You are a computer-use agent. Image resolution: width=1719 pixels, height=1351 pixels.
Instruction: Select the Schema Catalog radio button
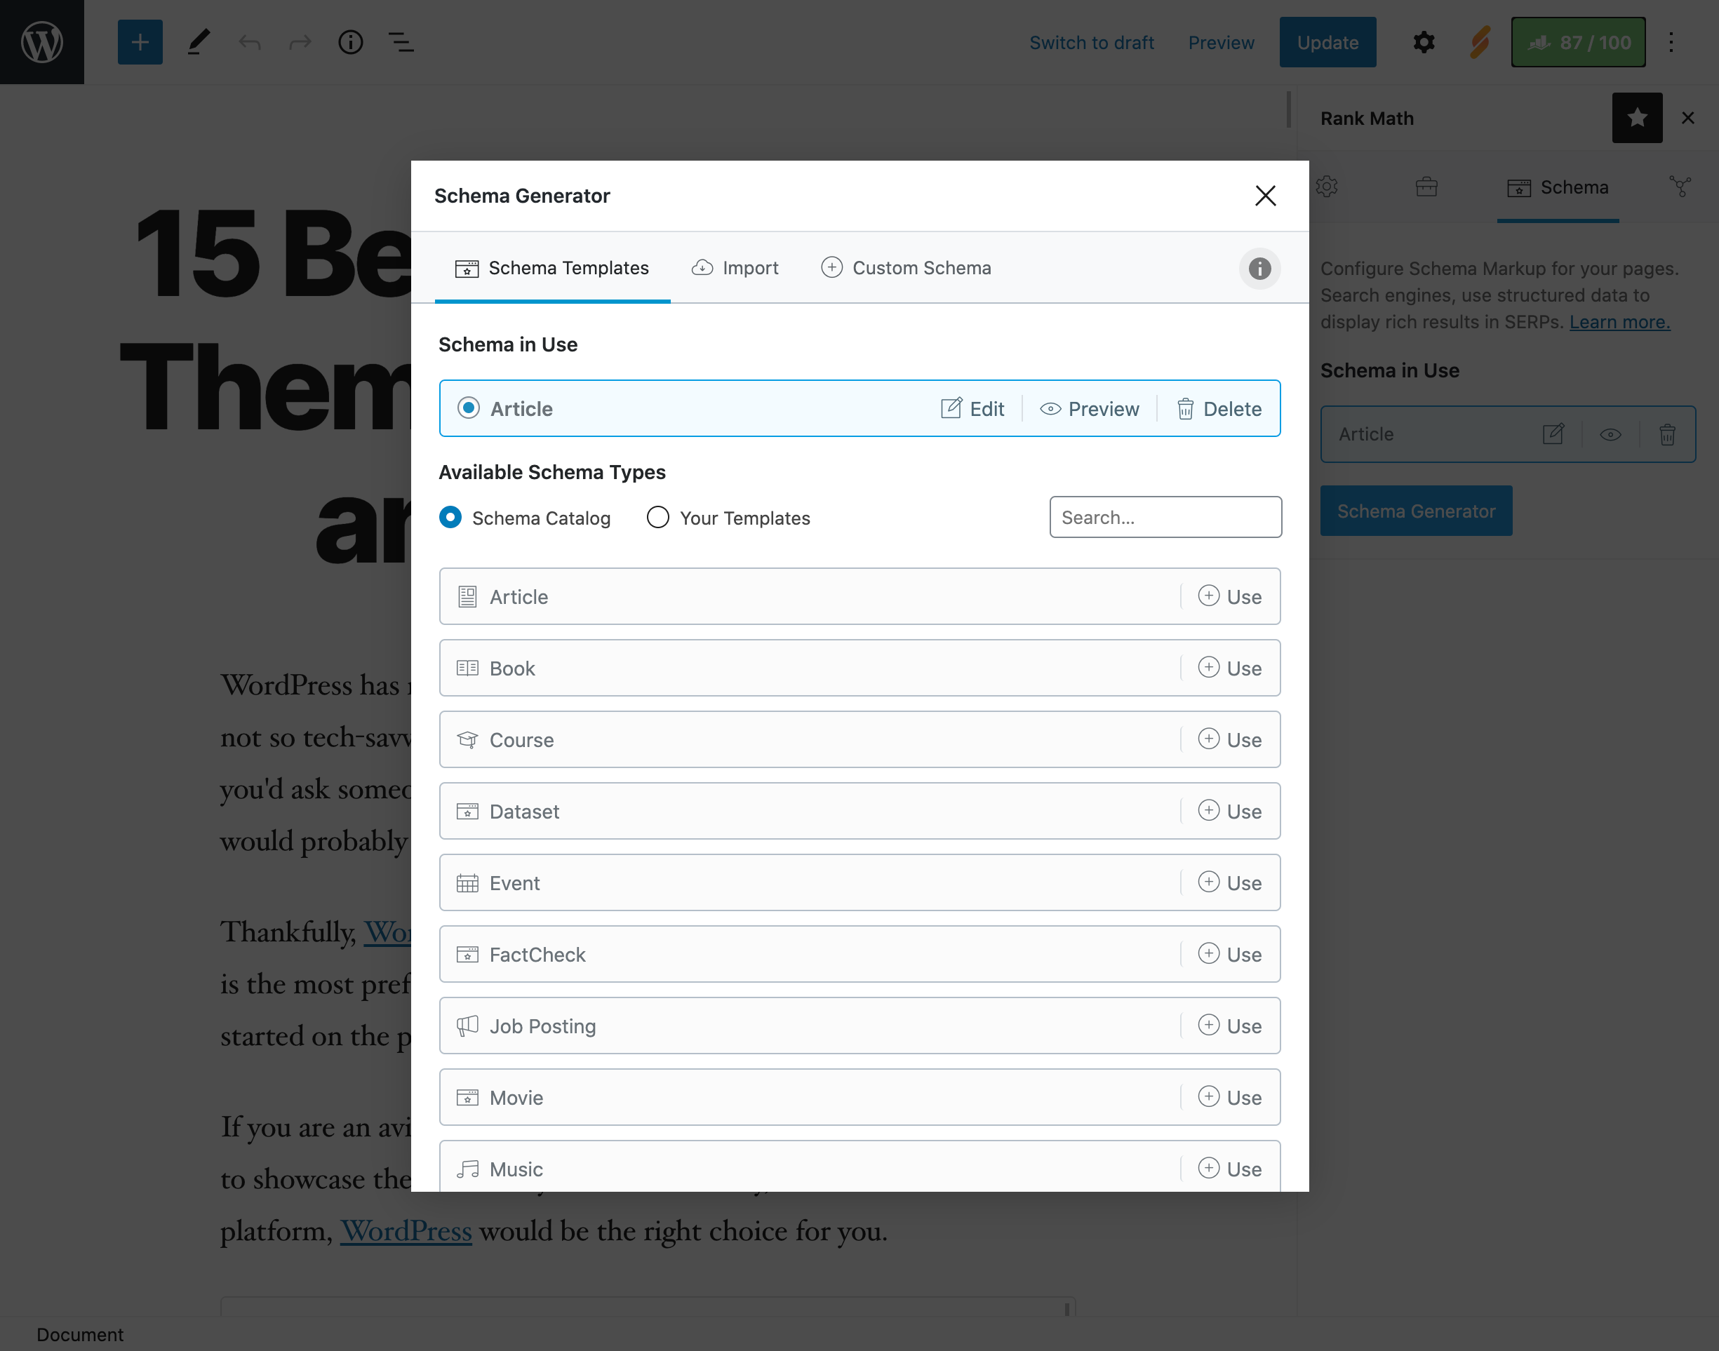coord(450,517)
